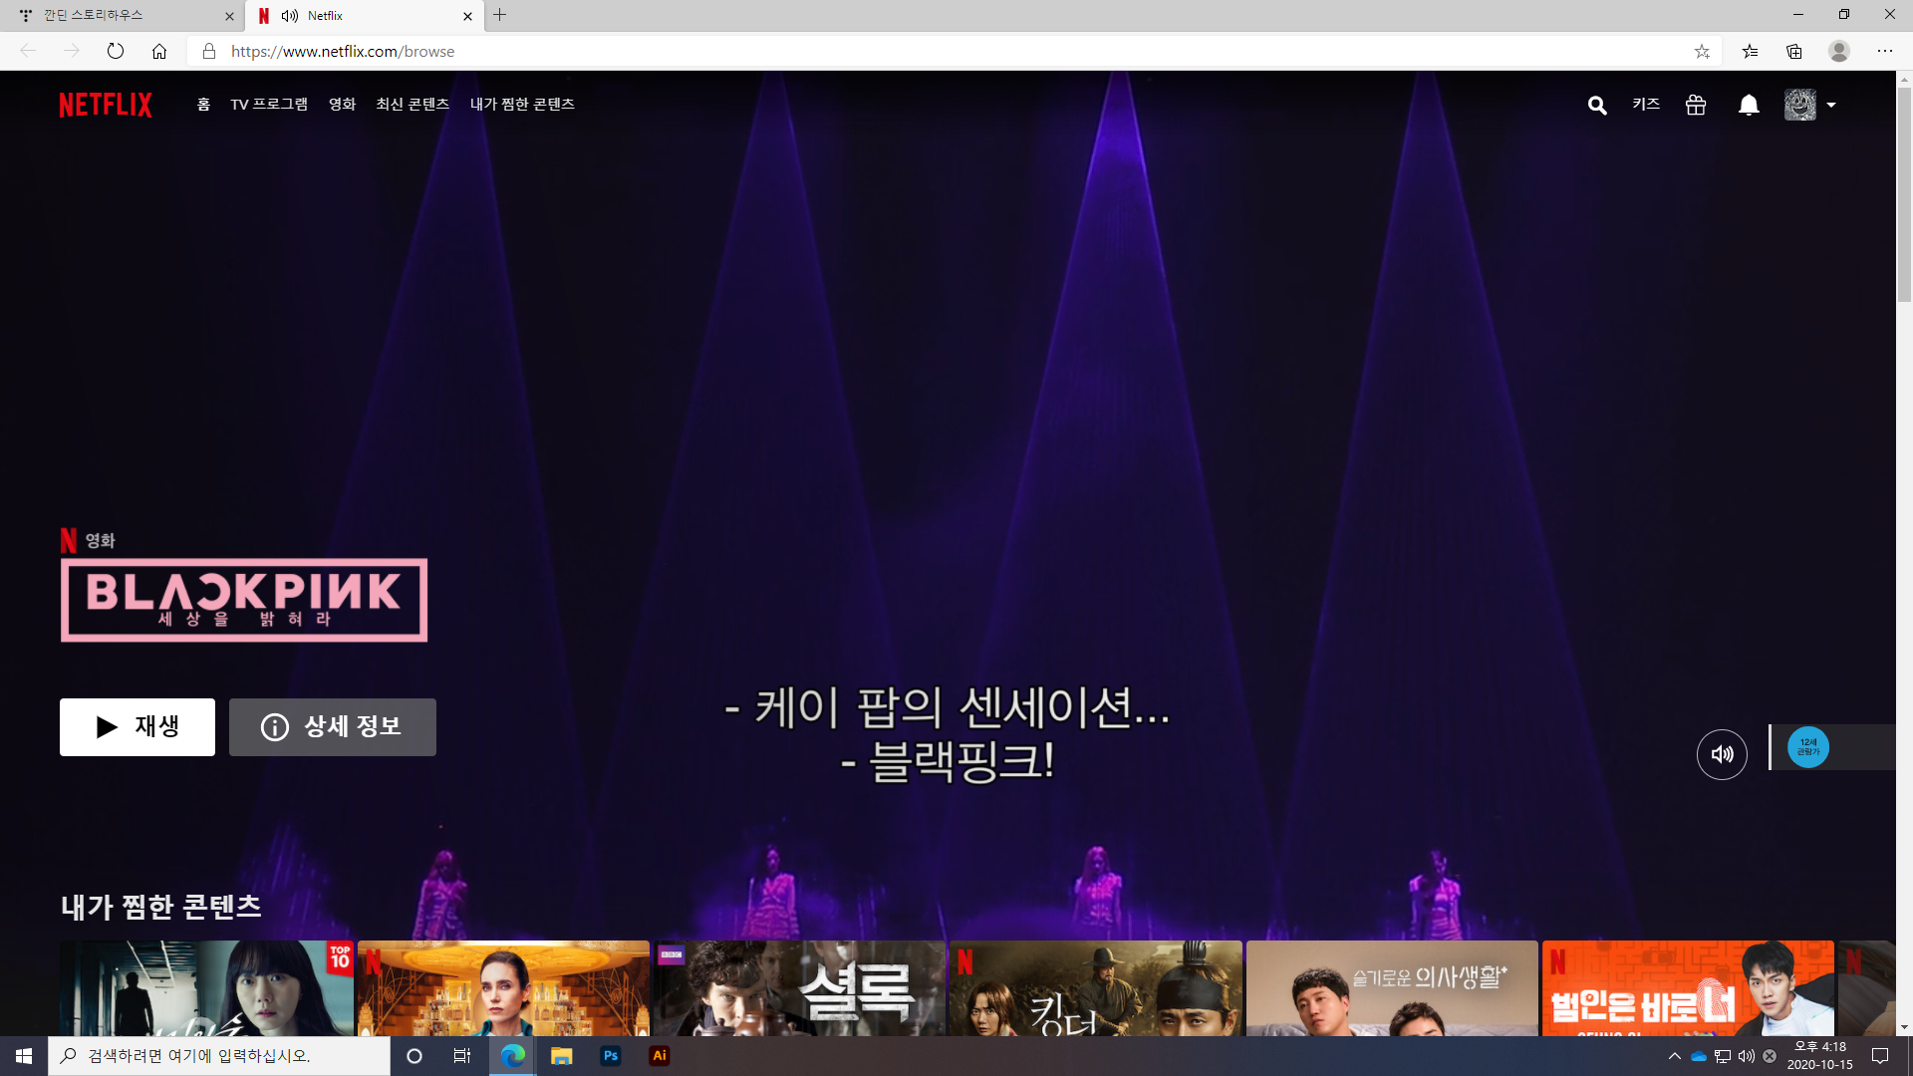The width and height of the screenshot is (1913, 1076).
Task: Open the 셜록 thumbnail
Action: (799, 988)
